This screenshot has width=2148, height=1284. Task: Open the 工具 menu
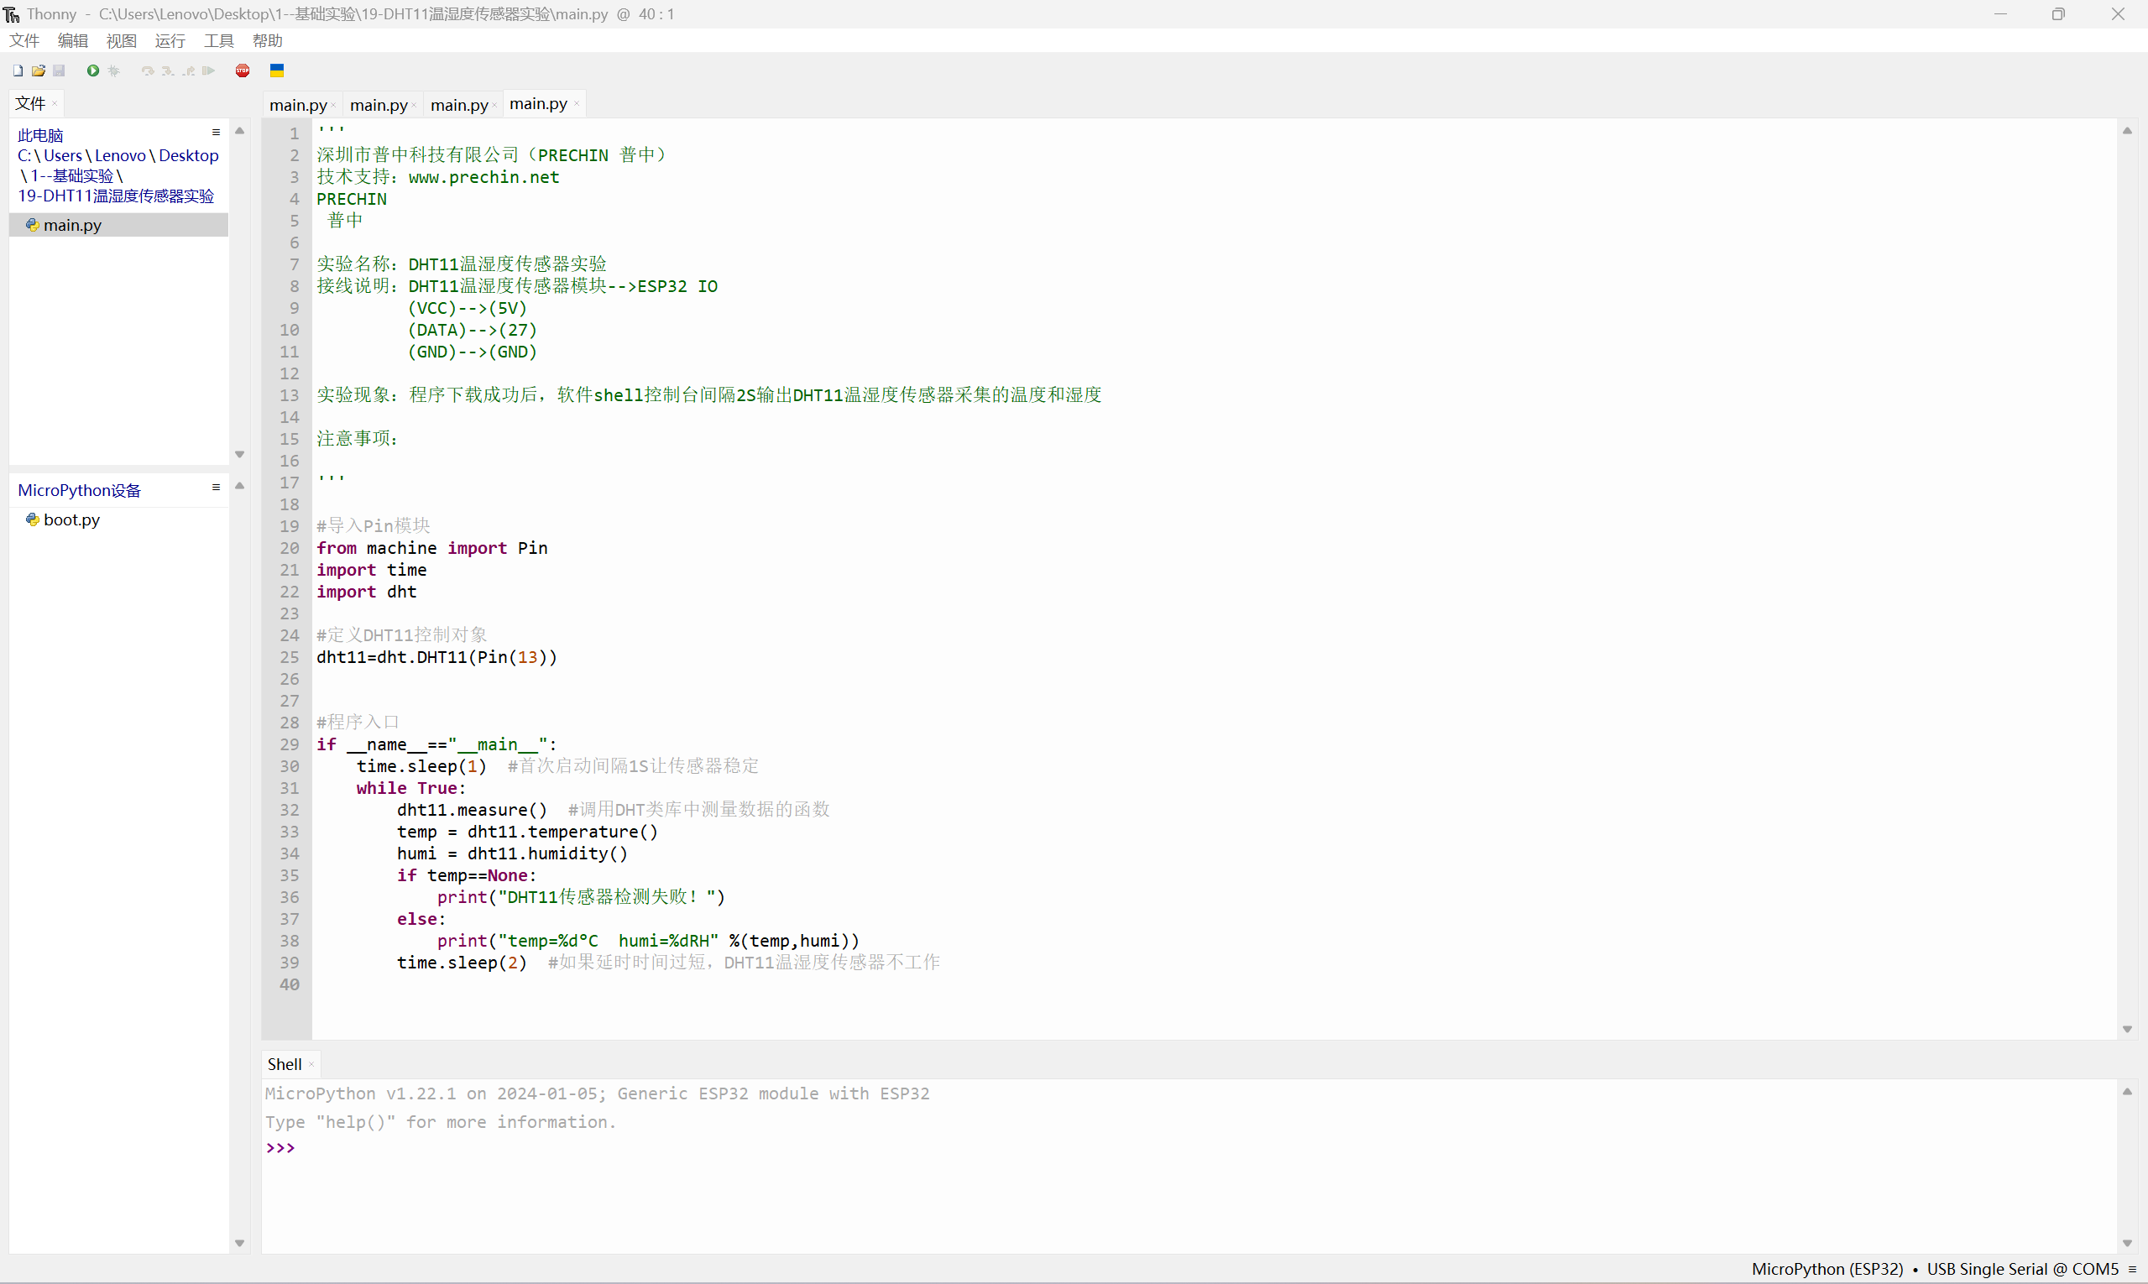point(219,40)
